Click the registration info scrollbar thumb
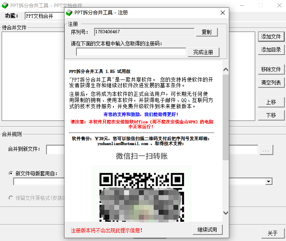This screenshot has height=241, width=286. (x=226, y=117)
